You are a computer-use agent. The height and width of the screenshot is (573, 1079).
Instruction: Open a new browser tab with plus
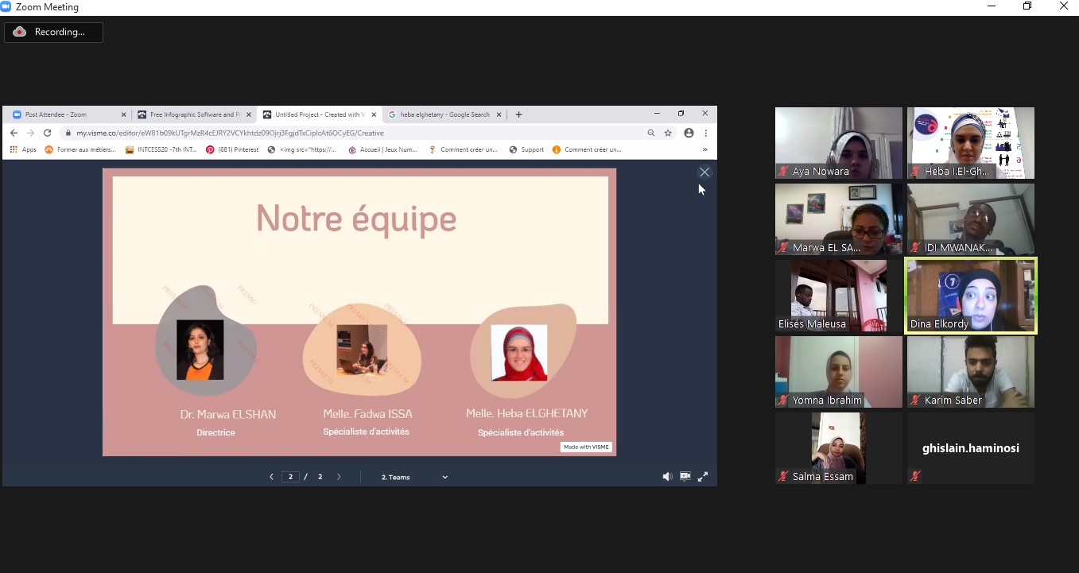click(x=519, y=114)
